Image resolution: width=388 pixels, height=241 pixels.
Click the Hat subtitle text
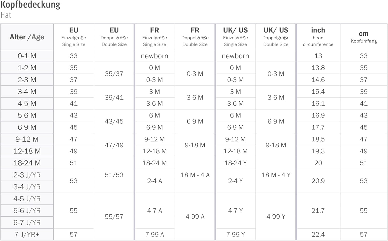[6, 15]
